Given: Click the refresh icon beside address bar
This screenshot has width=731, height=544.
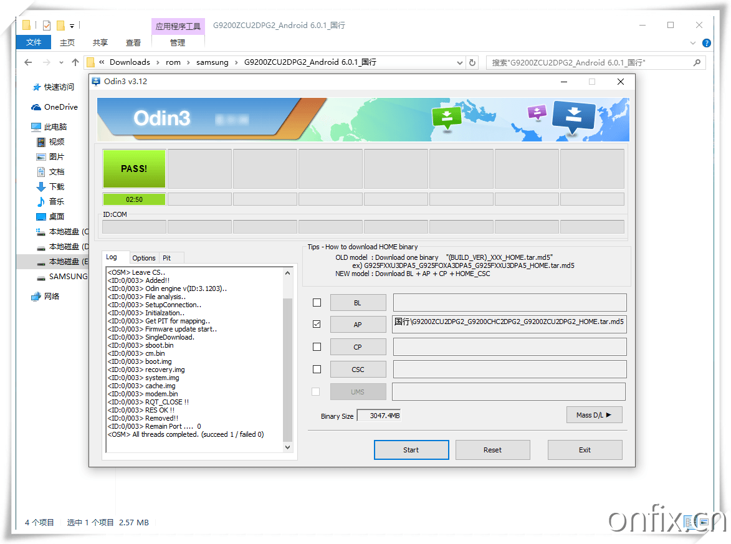Looking at the screenshot, I should [x=472, y=62].
